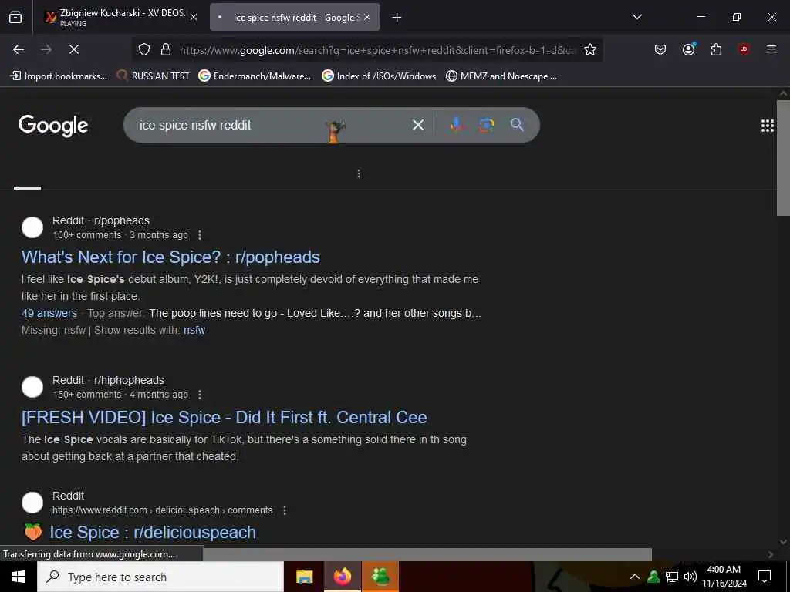
Task: Open What's Next for Ice Spice link
Action: 170,257
